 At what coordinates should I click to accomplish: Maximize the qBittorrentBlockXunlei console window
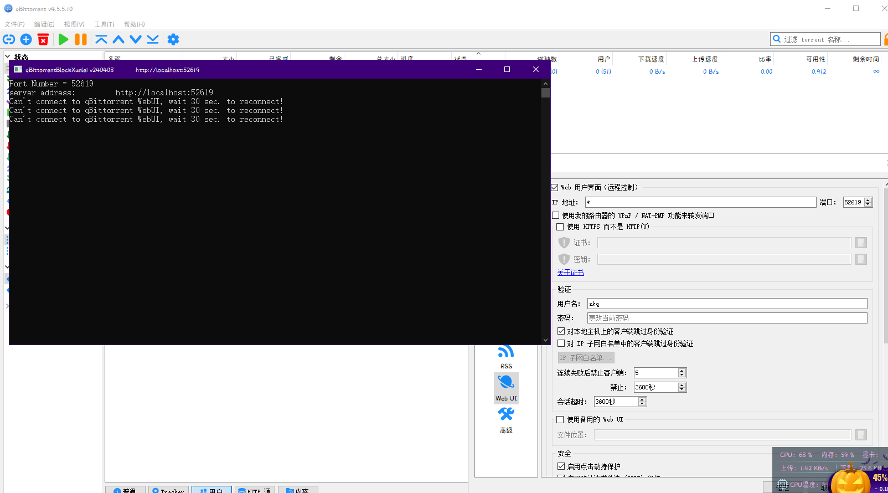pyautogui.click(x=507, y=69)
